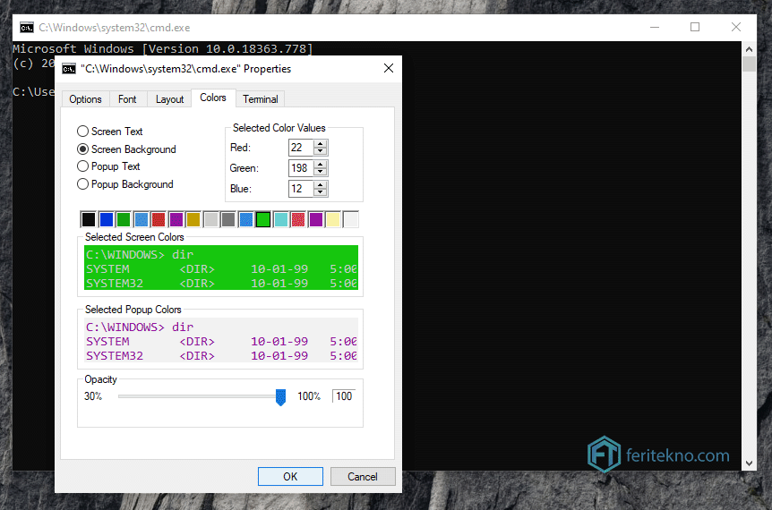Pick the black color swatch
Viewport: 772px width, 510px height.
tap(89, 219)
